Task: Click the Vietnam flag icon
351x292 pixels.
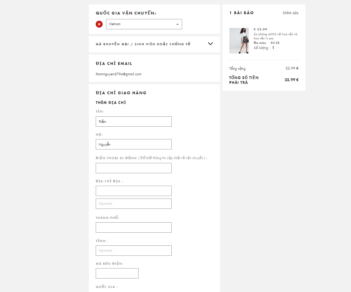Action: pyautogui.click(x=99, y=24)
